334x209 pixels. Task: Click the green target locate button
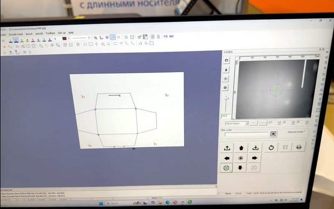point(226,168)
